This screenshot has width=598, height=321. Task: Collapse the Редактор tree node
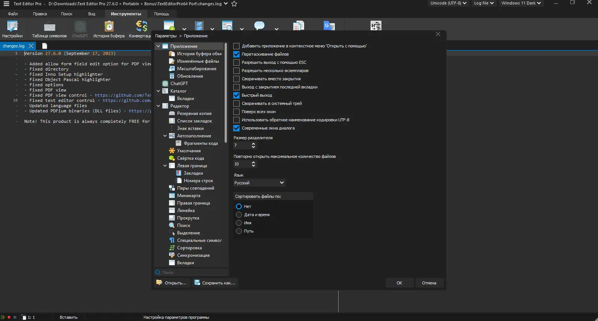pyautogui.click(x=158, y=106)
